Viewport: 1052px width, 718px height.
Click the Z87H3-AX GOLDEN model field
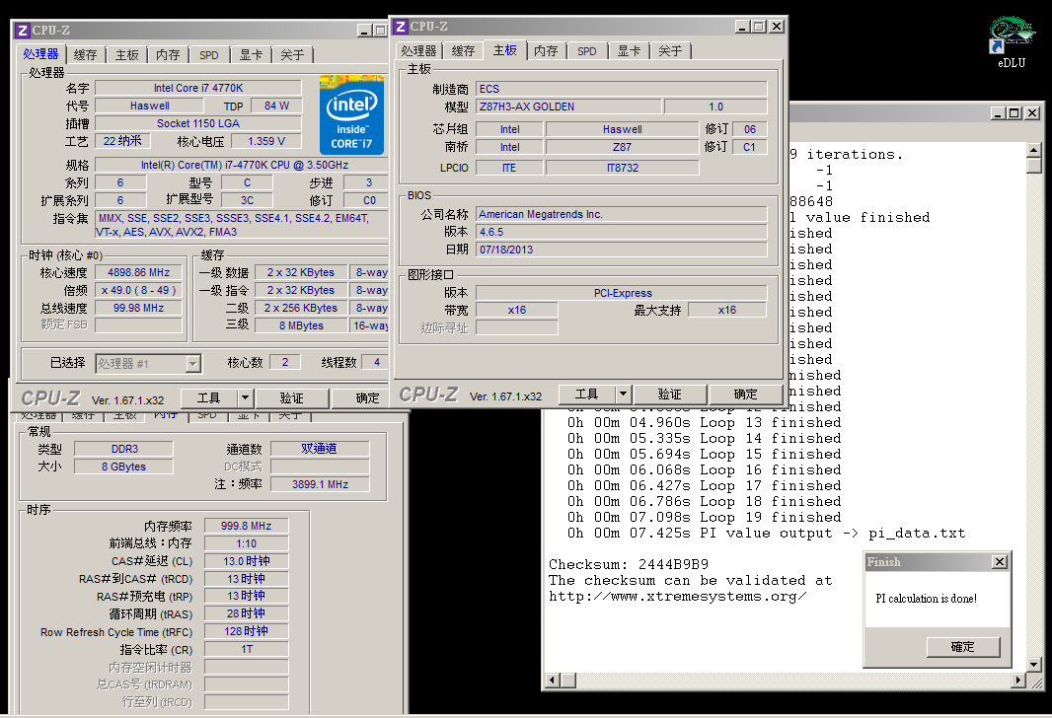tap(568, 107)
